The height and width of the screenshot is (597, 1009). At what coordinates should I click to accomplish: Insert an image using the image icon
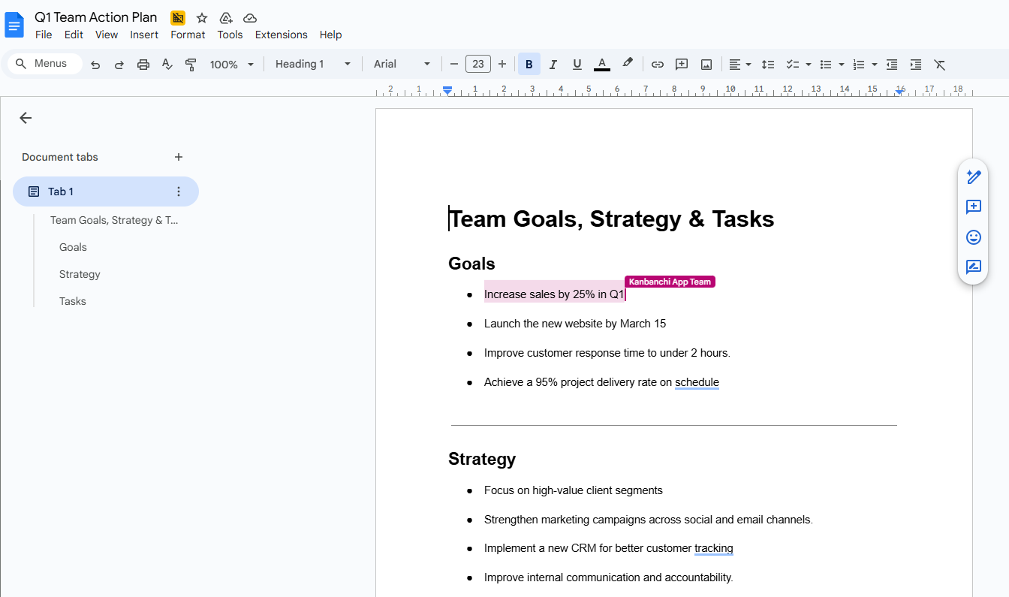(x=706, y=65)
